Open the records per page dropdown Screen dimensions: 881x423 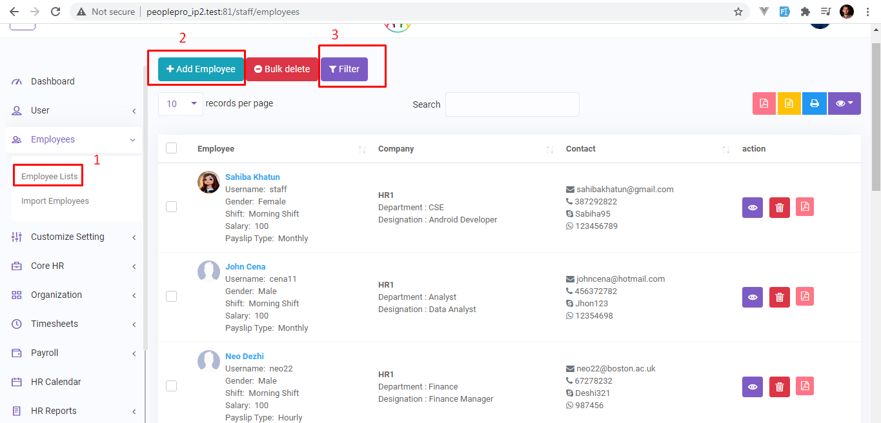181,104
